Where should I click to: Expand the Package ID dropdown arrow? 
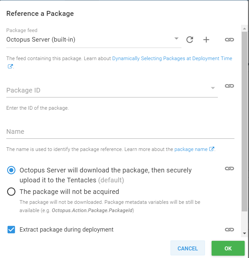[213, 88]
